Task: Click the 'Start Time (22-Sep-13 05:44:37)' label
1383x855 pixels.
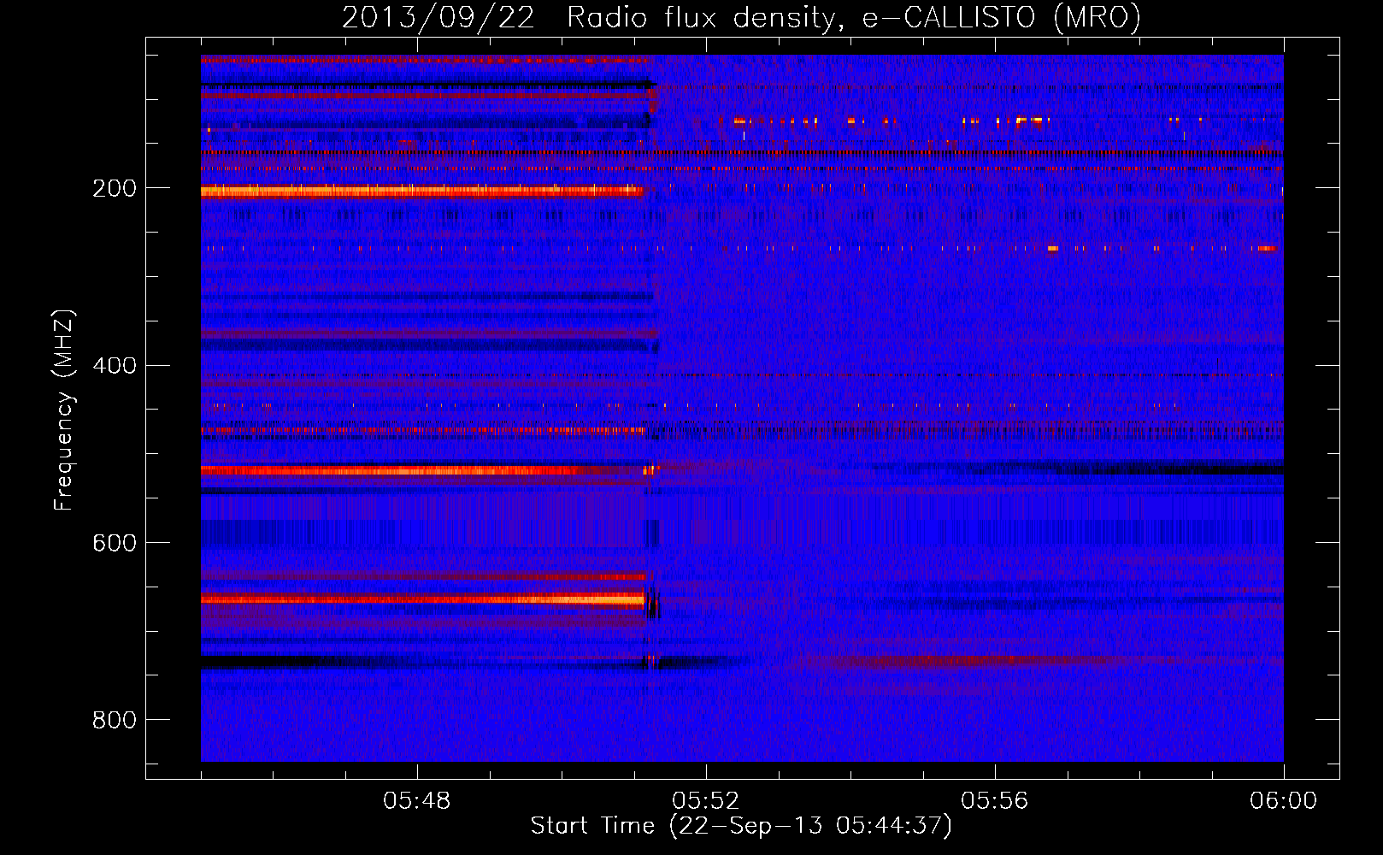Action: click(741, 826)
